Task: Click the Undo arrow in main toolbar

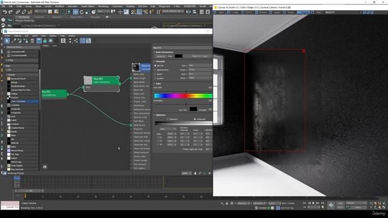Action: 5,12
